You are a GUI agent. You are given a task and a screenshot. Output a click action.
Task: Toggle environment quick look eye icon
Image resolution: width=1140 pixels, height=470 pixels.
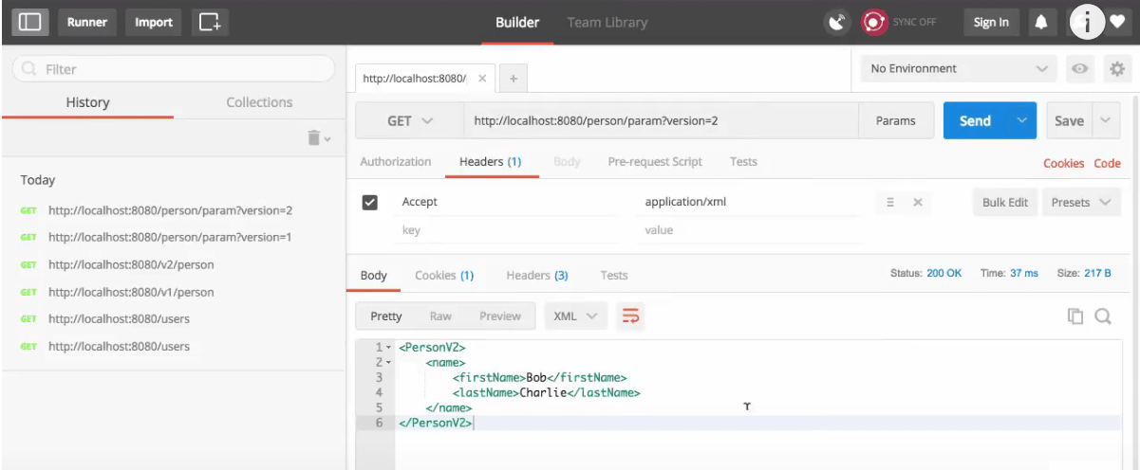tap(1078, 69)
